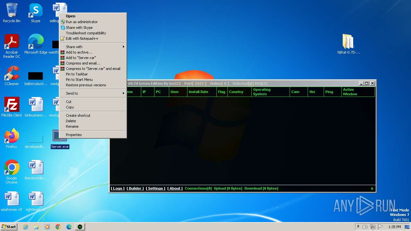
Task: Expand the Share with submenu
Action: click(93, 47)
